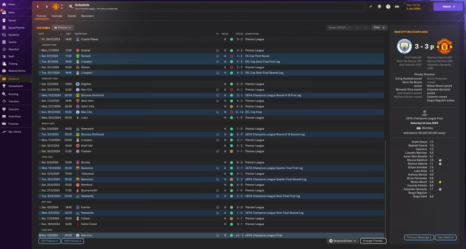Open team switcher chevrons beside crest
466x249 pixels.
[x=62, y=7]
